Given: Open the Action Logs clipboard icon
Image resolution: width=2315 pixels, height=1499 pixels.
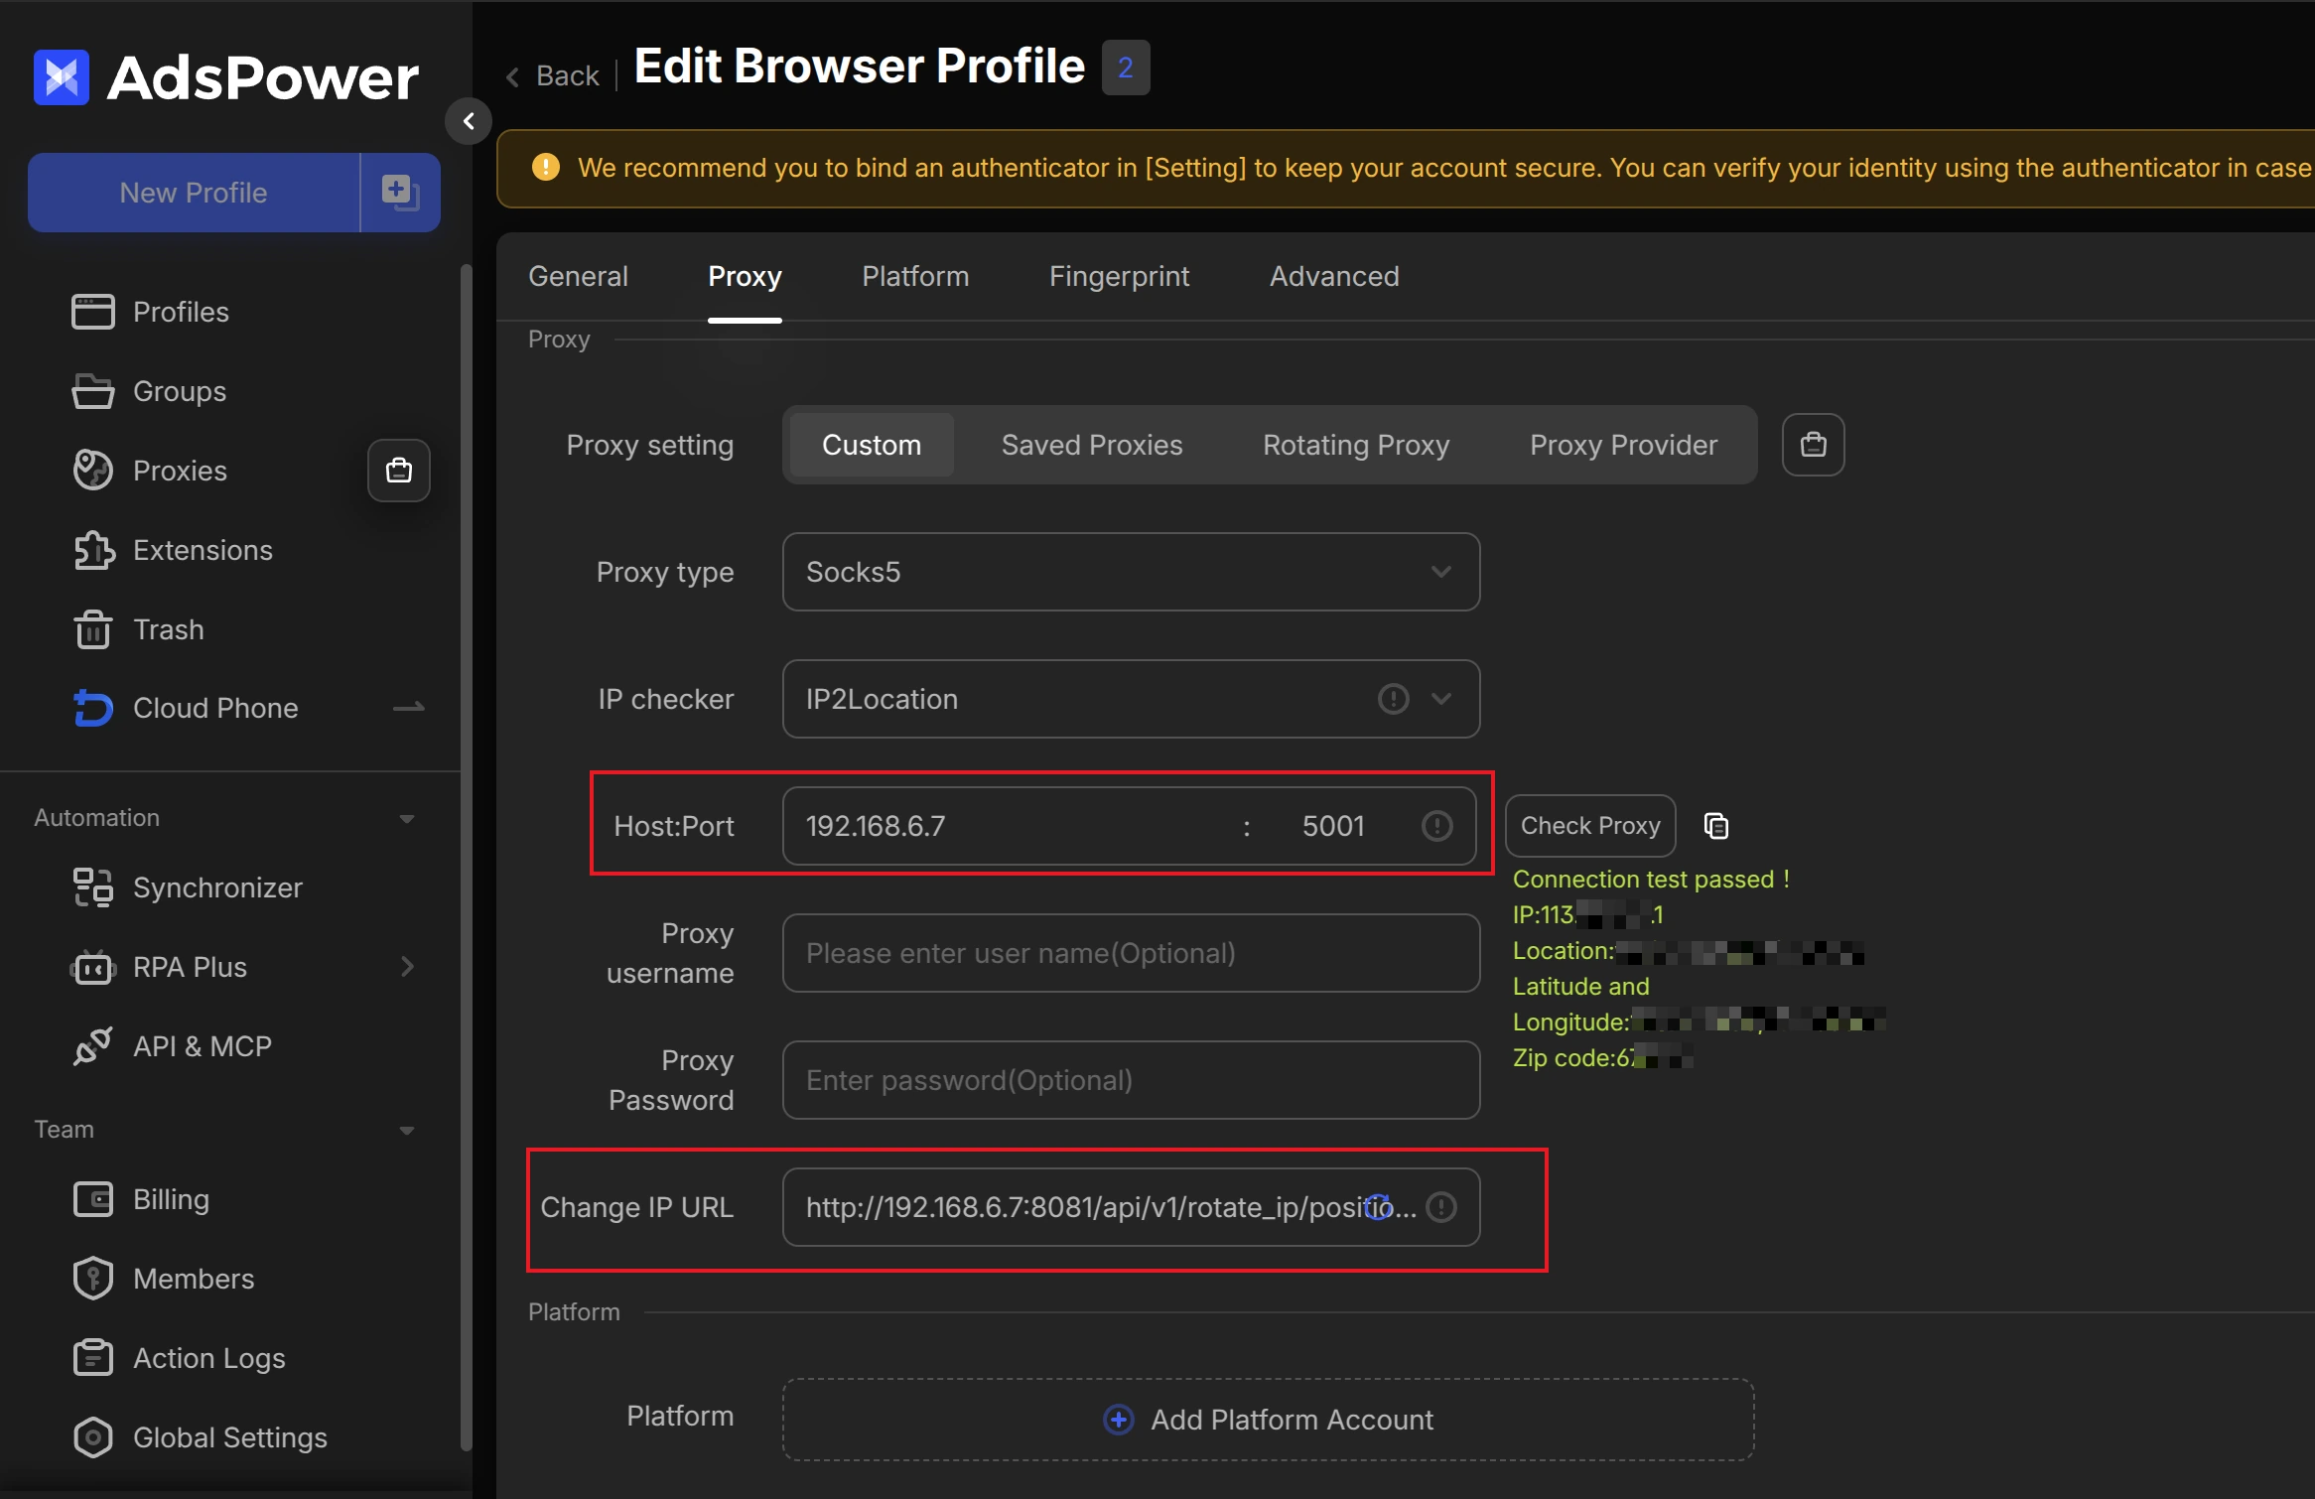Looking at the screenshot, I should pos(92,1358).
